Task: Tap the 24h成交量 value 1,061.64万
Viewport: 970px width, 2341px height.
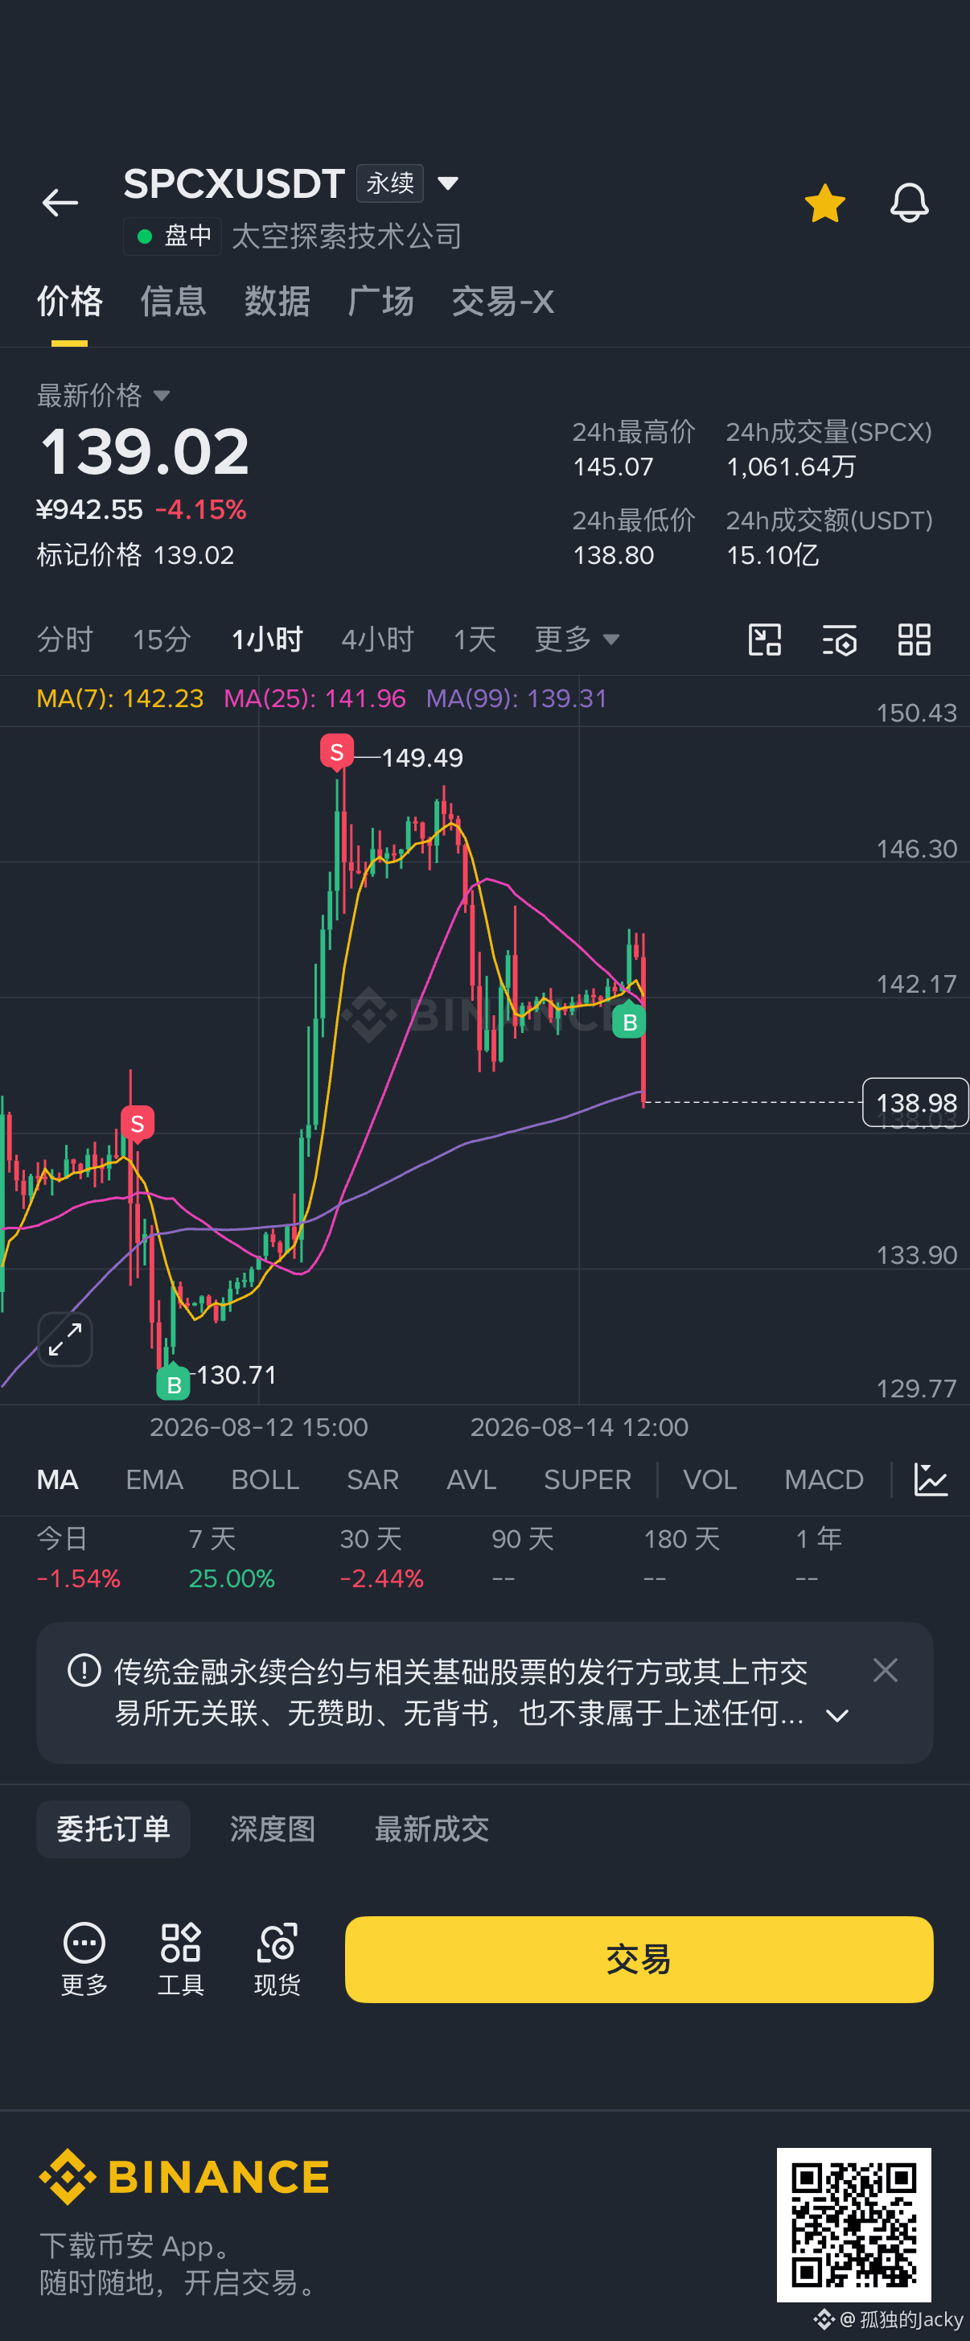Action: [x=791, y=467]
